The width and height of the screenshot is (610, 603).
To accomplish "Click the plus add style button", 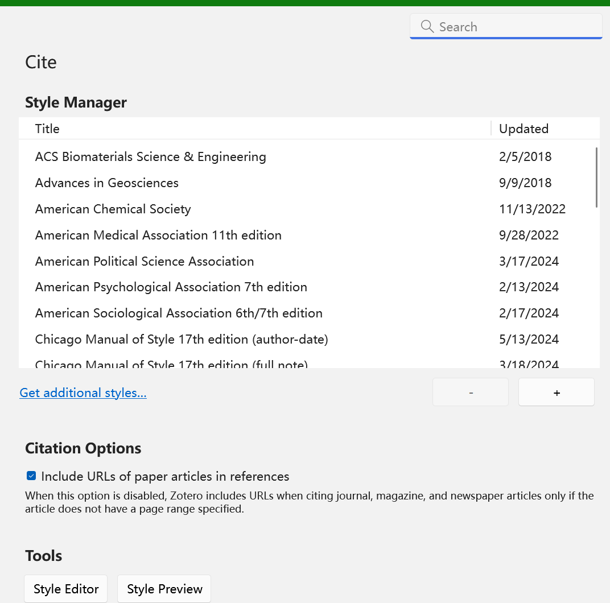I will [x=557, y=392].
